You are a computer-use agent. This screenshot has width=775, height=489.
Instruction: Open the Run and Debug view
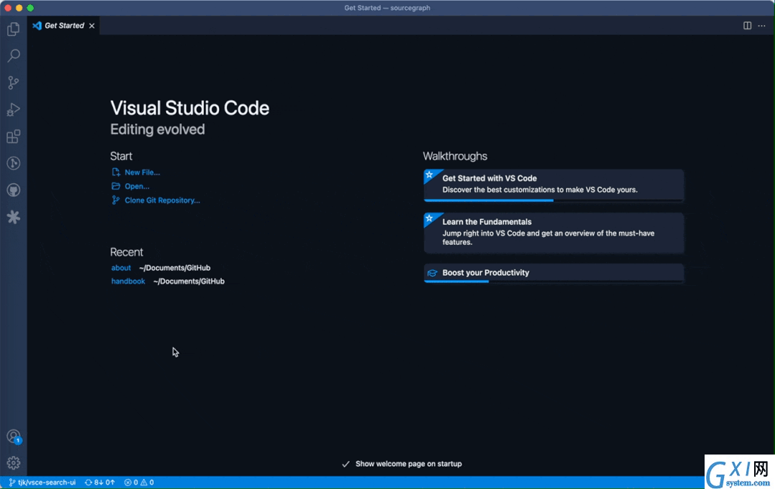coord(14,109)
